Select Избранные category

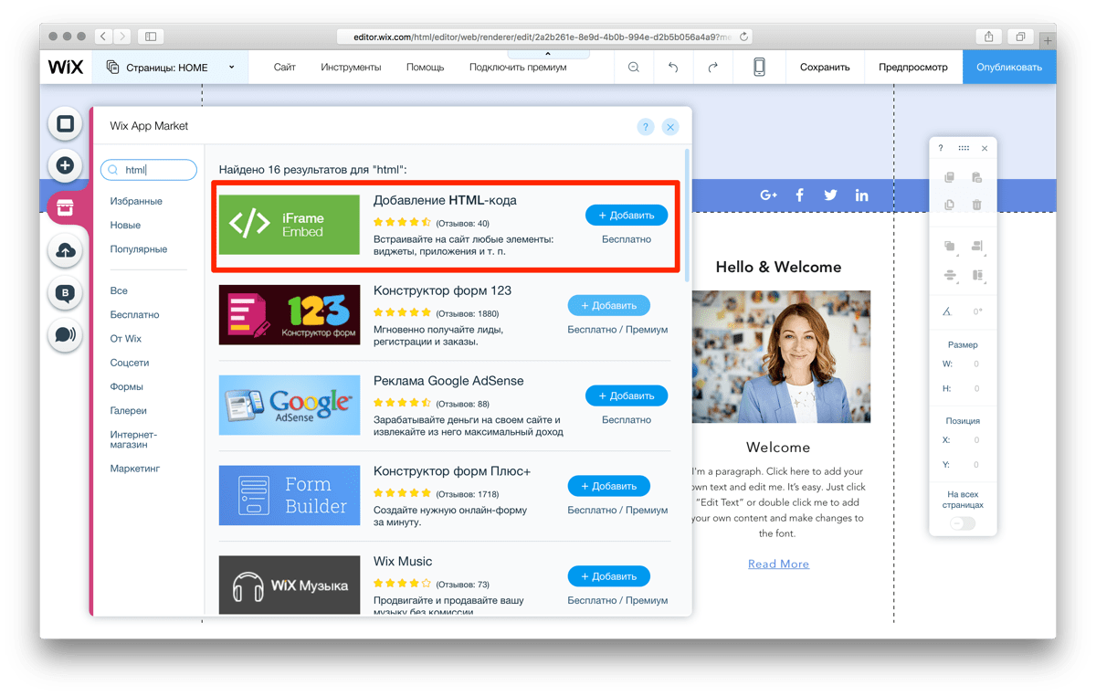pos(136,201)
